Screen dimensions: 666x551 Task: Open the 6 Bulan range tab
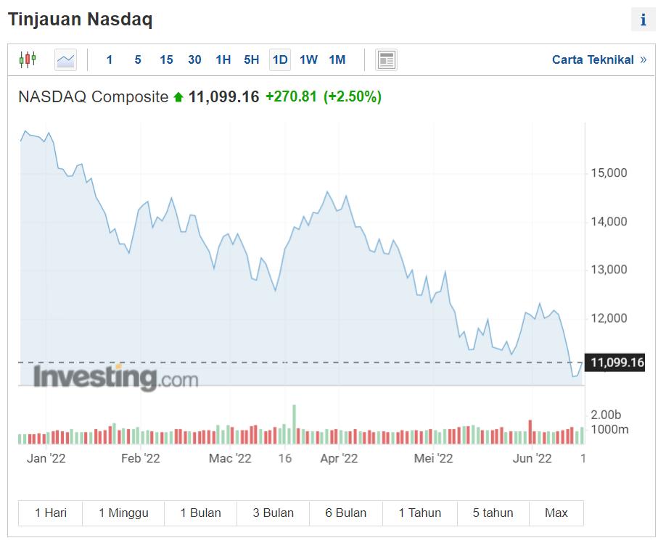tap(345, 513)
